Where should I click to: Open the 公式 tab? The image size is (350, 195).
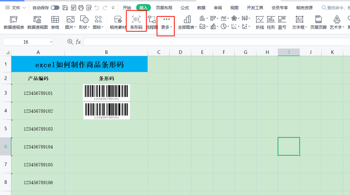tap(185, 8)
